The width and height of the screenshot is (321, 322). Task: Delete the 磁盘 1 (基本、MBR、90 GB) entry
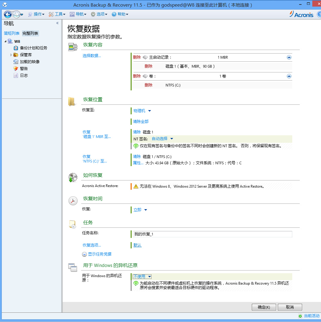pyautogui.click(x=149, y=66)
